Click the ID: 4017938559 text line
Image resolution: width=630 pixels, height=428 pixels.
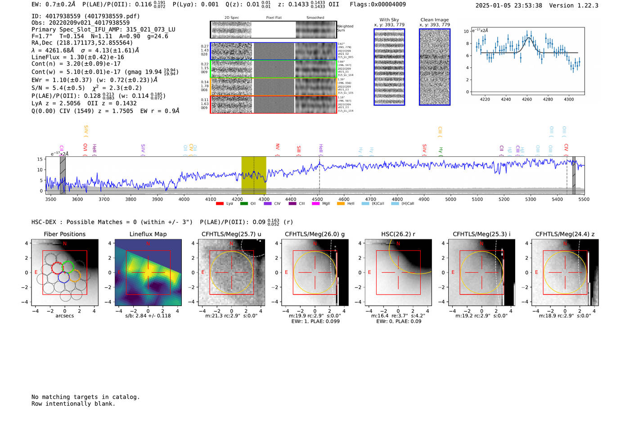coord(85,16)
